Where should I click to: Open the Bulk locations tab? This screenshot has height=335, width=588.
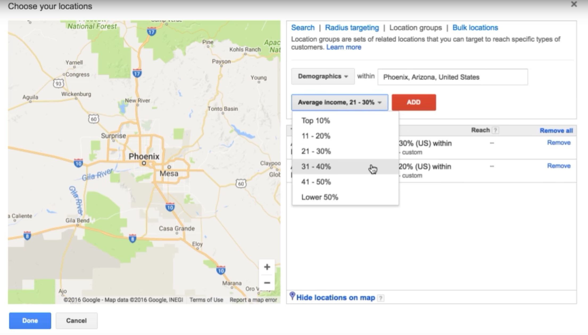[475, 28]
